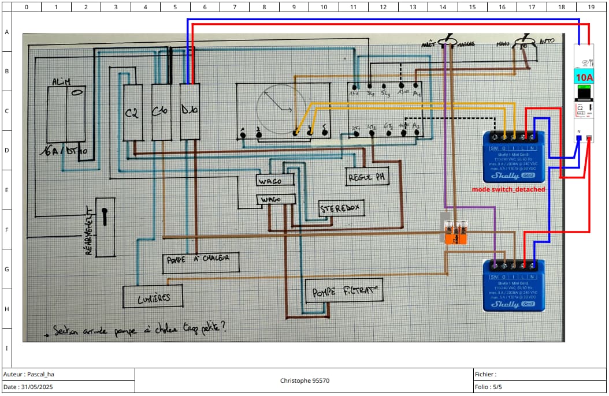Viewport: 609px width, 396px height.
Task: Click the LUMIÈRES box
Action: point(153,297)
